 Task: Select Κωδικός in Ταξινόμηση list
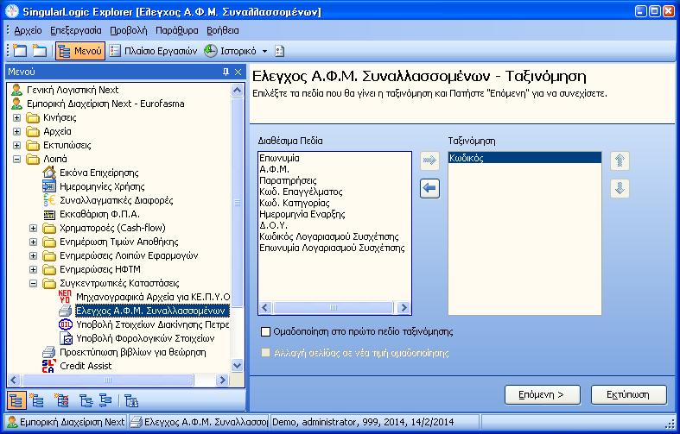tap(524, 158)
